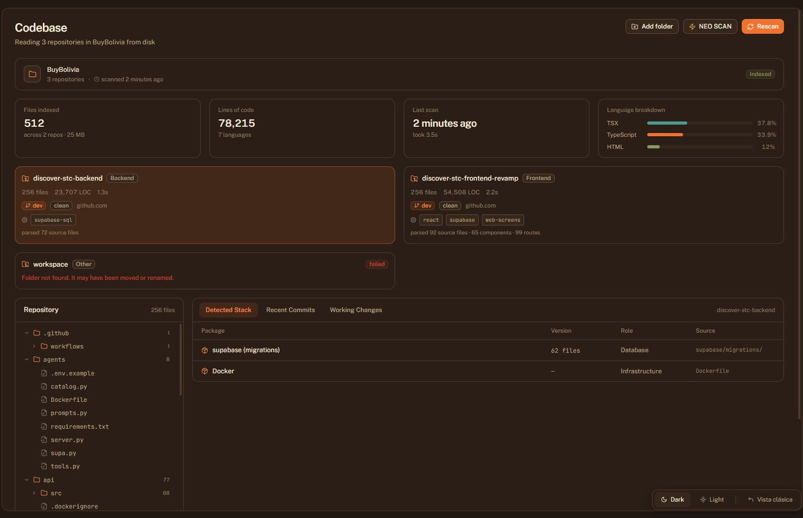Viewport: 803px width, 518px height.
Task: Select the failed workspace repository card
Action: [x=205, y=271]
